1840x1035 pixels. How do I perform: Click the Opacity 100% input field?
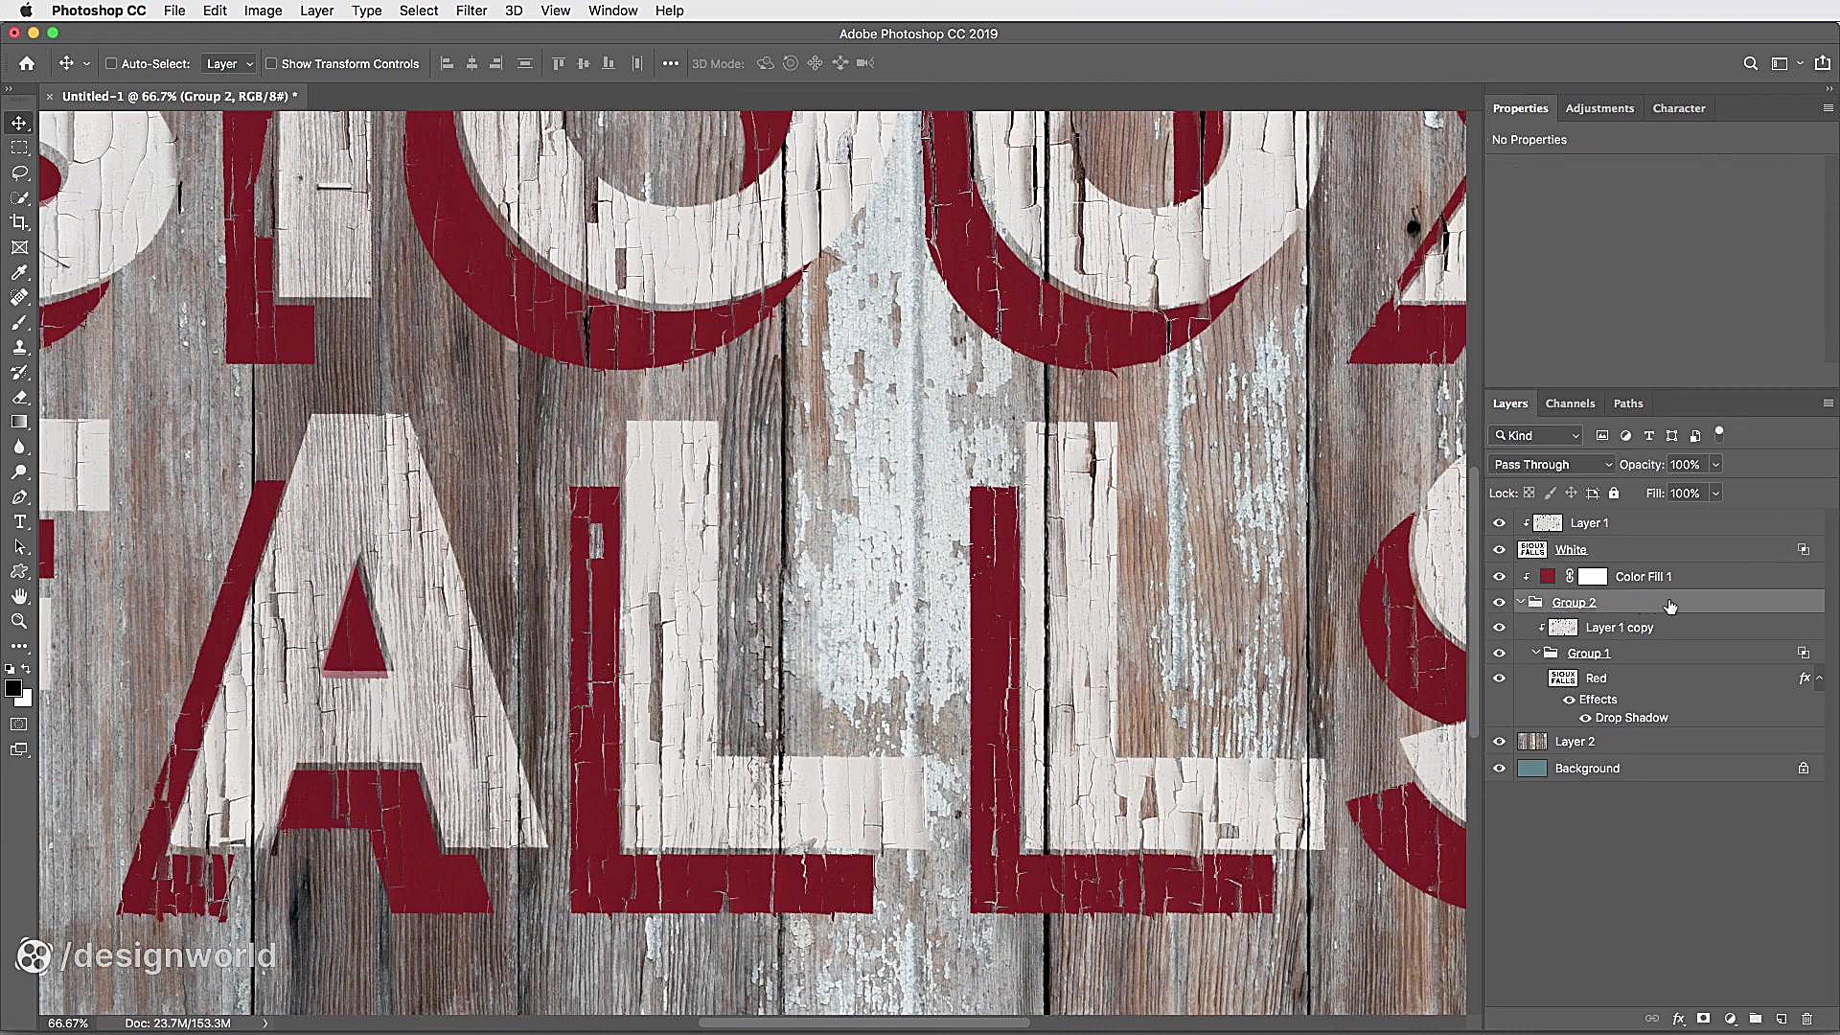pos(1687,465)
